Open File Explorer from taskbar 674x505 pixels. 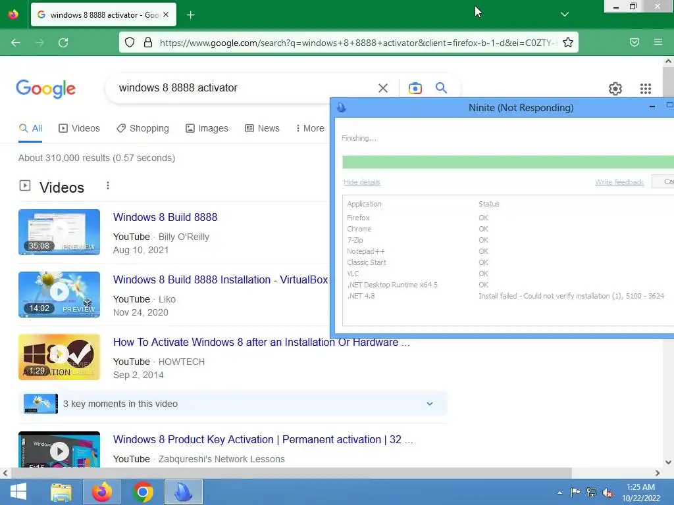61,492
